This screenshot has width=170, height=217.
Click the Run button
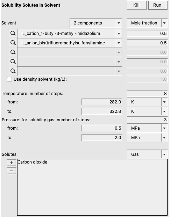tap(158, 5)
